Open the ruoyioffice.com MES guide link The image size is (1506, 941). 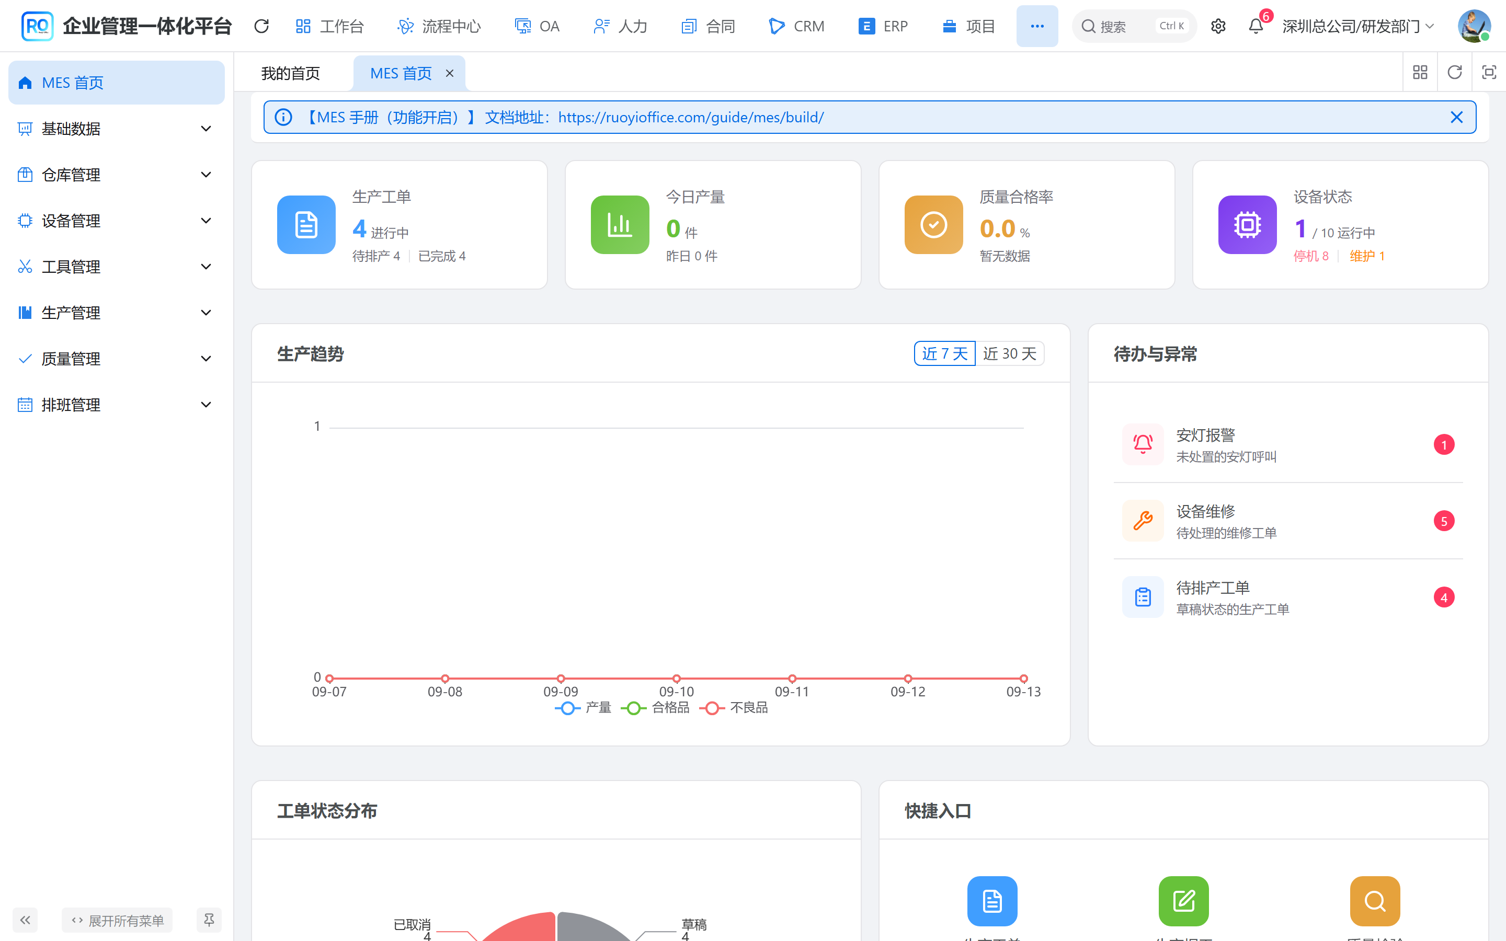[691, 117]
